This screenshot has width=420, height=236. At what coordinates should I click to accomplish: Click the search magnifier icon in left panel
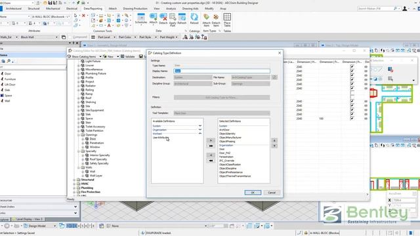(x=9, y=61)
